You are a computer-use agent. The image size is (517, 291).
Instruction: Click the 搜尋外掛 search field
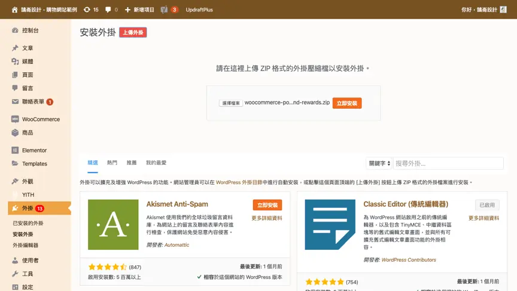coord(448,163)
